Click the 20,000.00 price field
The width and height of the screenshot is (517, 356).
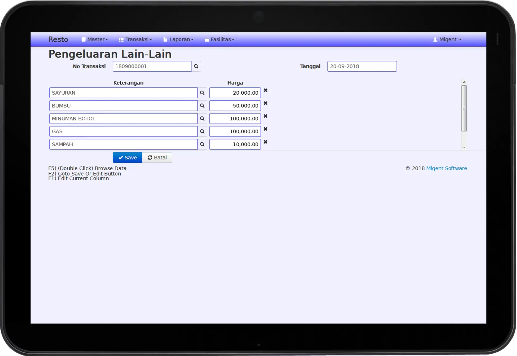click(x=235, y=93)
